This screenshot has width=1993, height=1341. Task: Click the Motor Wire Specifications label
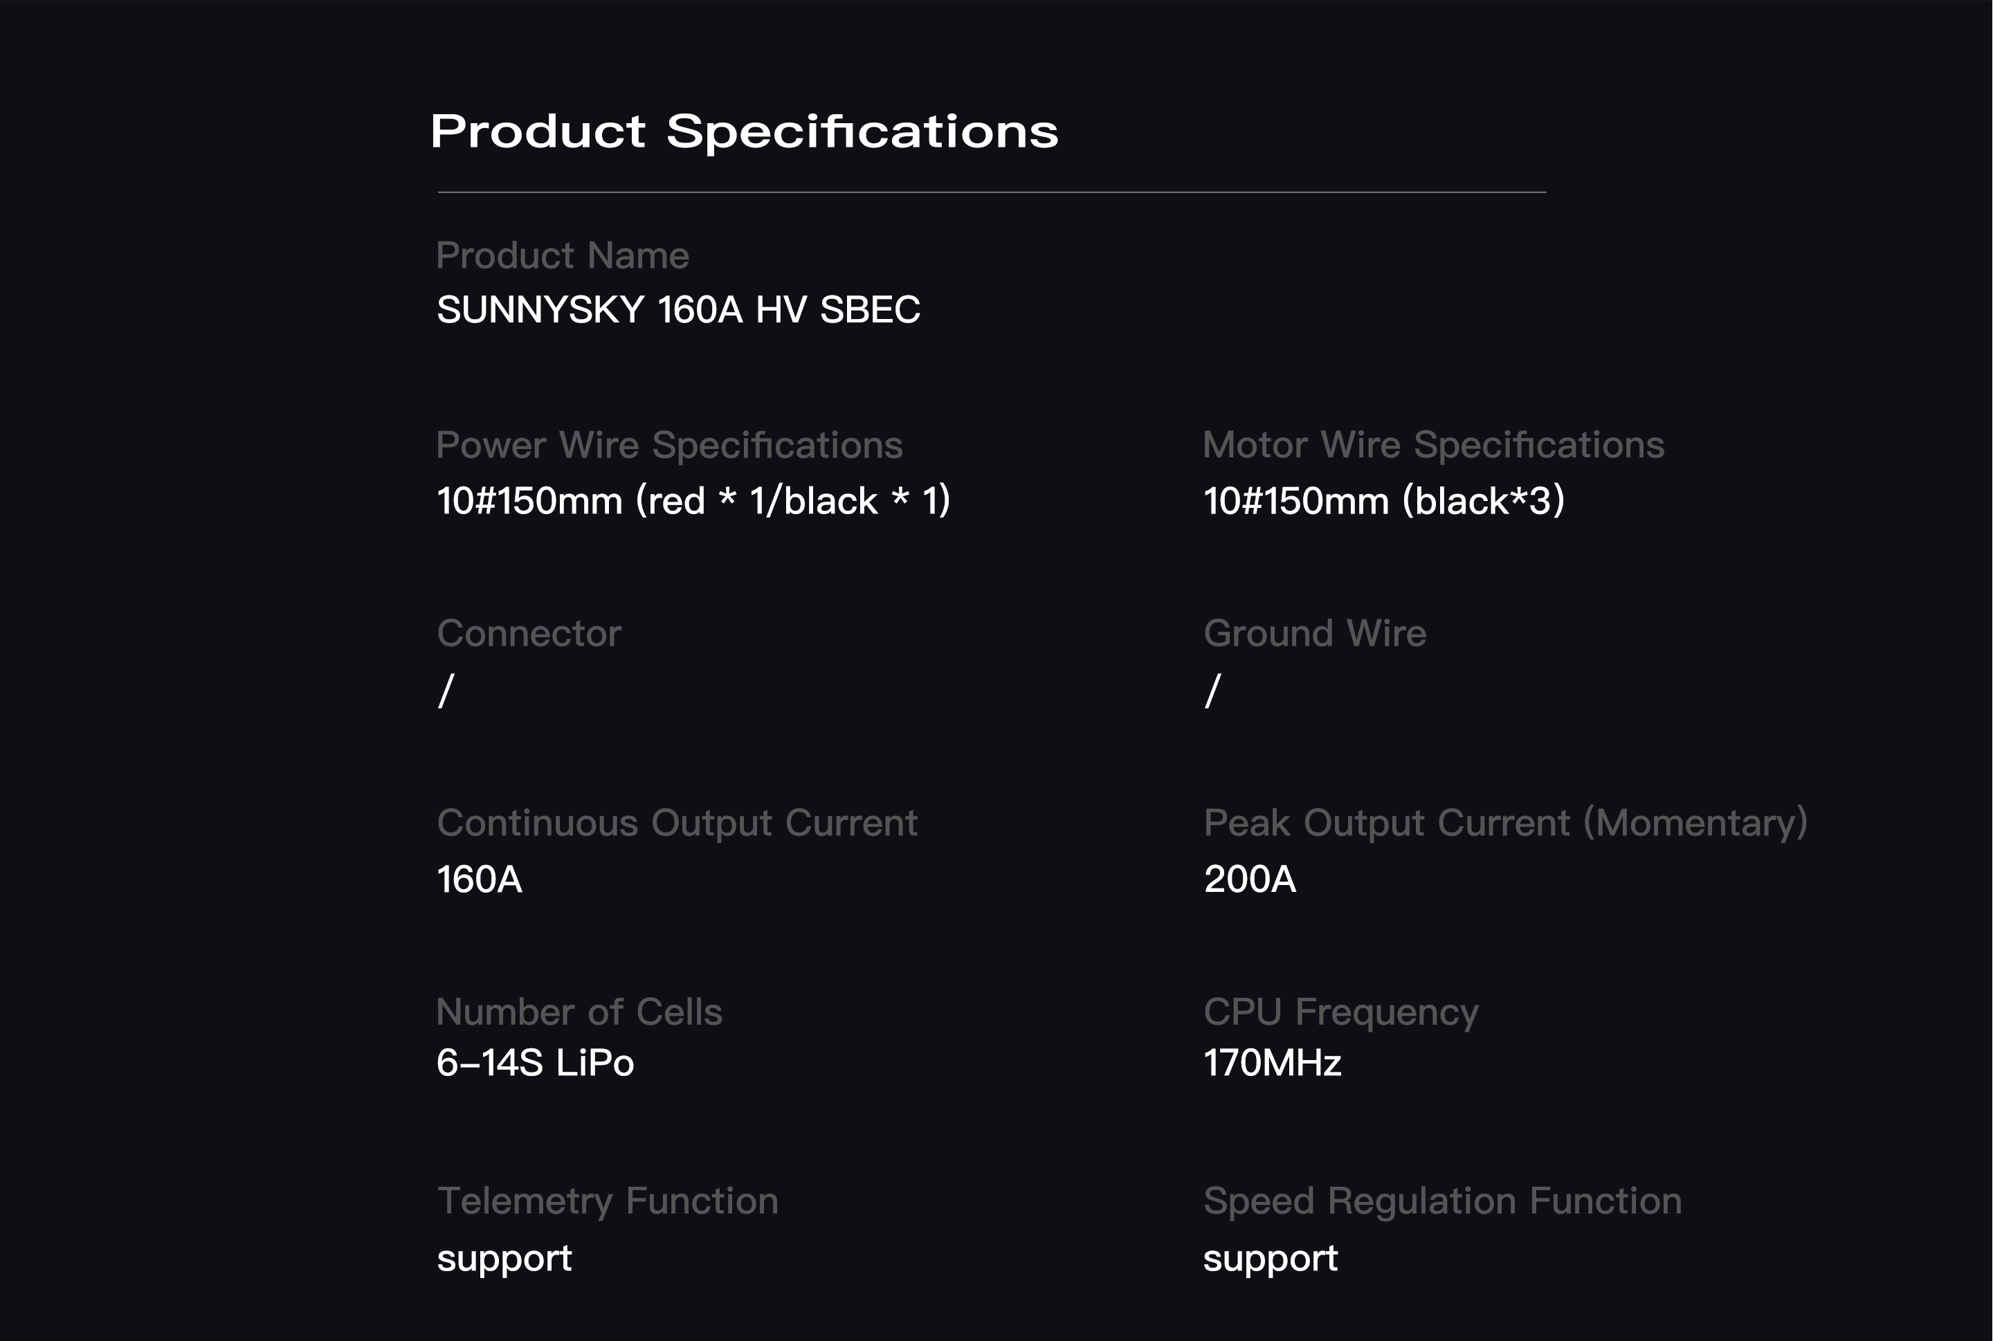[x=1432, y=445]
